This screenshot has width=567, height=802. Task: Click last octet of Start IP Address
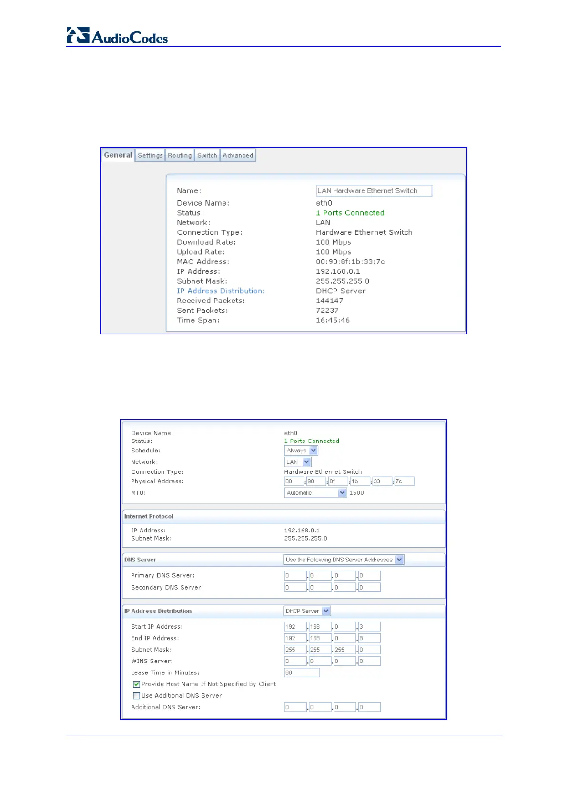pyautogui.click(x=369, y=627)
